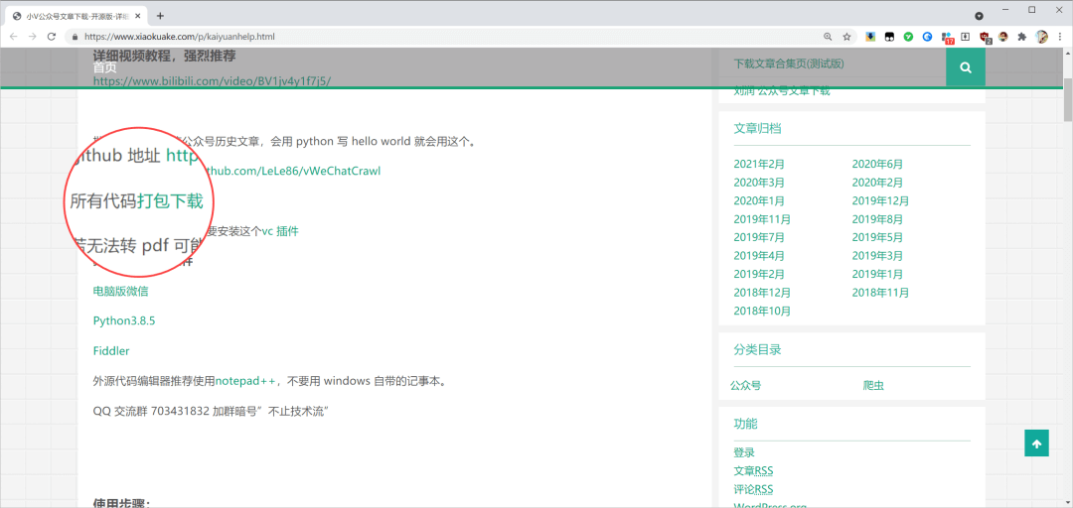Click the 分类目录 sidebar heading
Screen dimensions: 1073x508
point(757,349)
